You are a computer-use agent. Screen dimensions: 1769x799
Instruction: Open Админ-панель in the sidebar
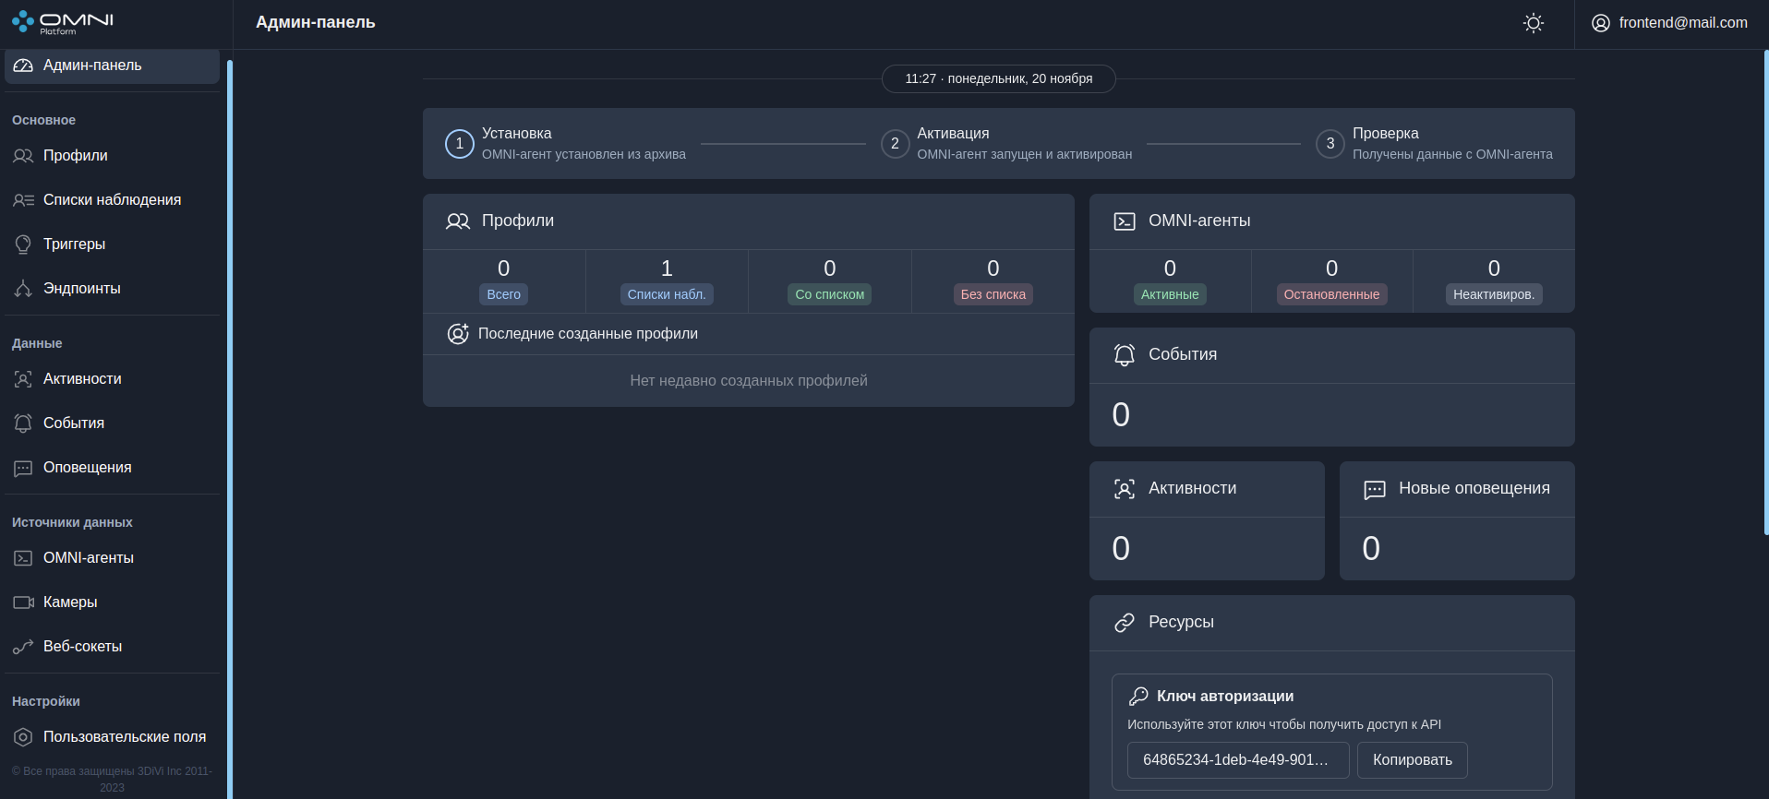[x=112, y=66]
